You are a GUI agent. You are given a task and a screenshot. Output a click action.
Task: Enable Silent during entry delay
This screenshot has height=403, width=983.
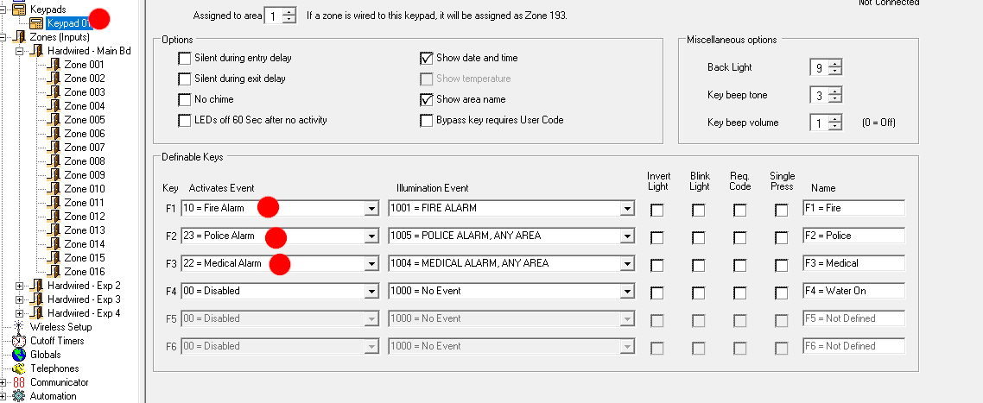pos(184,59)
